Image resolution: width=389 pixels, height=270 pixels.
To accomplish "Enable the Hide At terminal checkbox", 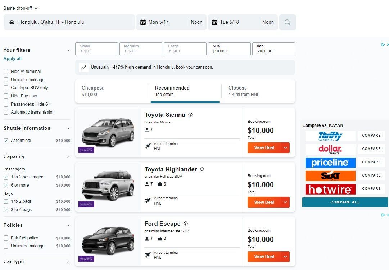I will point(6,72).
